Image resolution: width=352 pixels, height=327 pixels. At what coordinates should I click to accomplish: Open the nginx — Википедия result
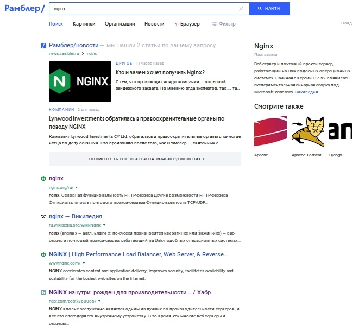point(76,216)
